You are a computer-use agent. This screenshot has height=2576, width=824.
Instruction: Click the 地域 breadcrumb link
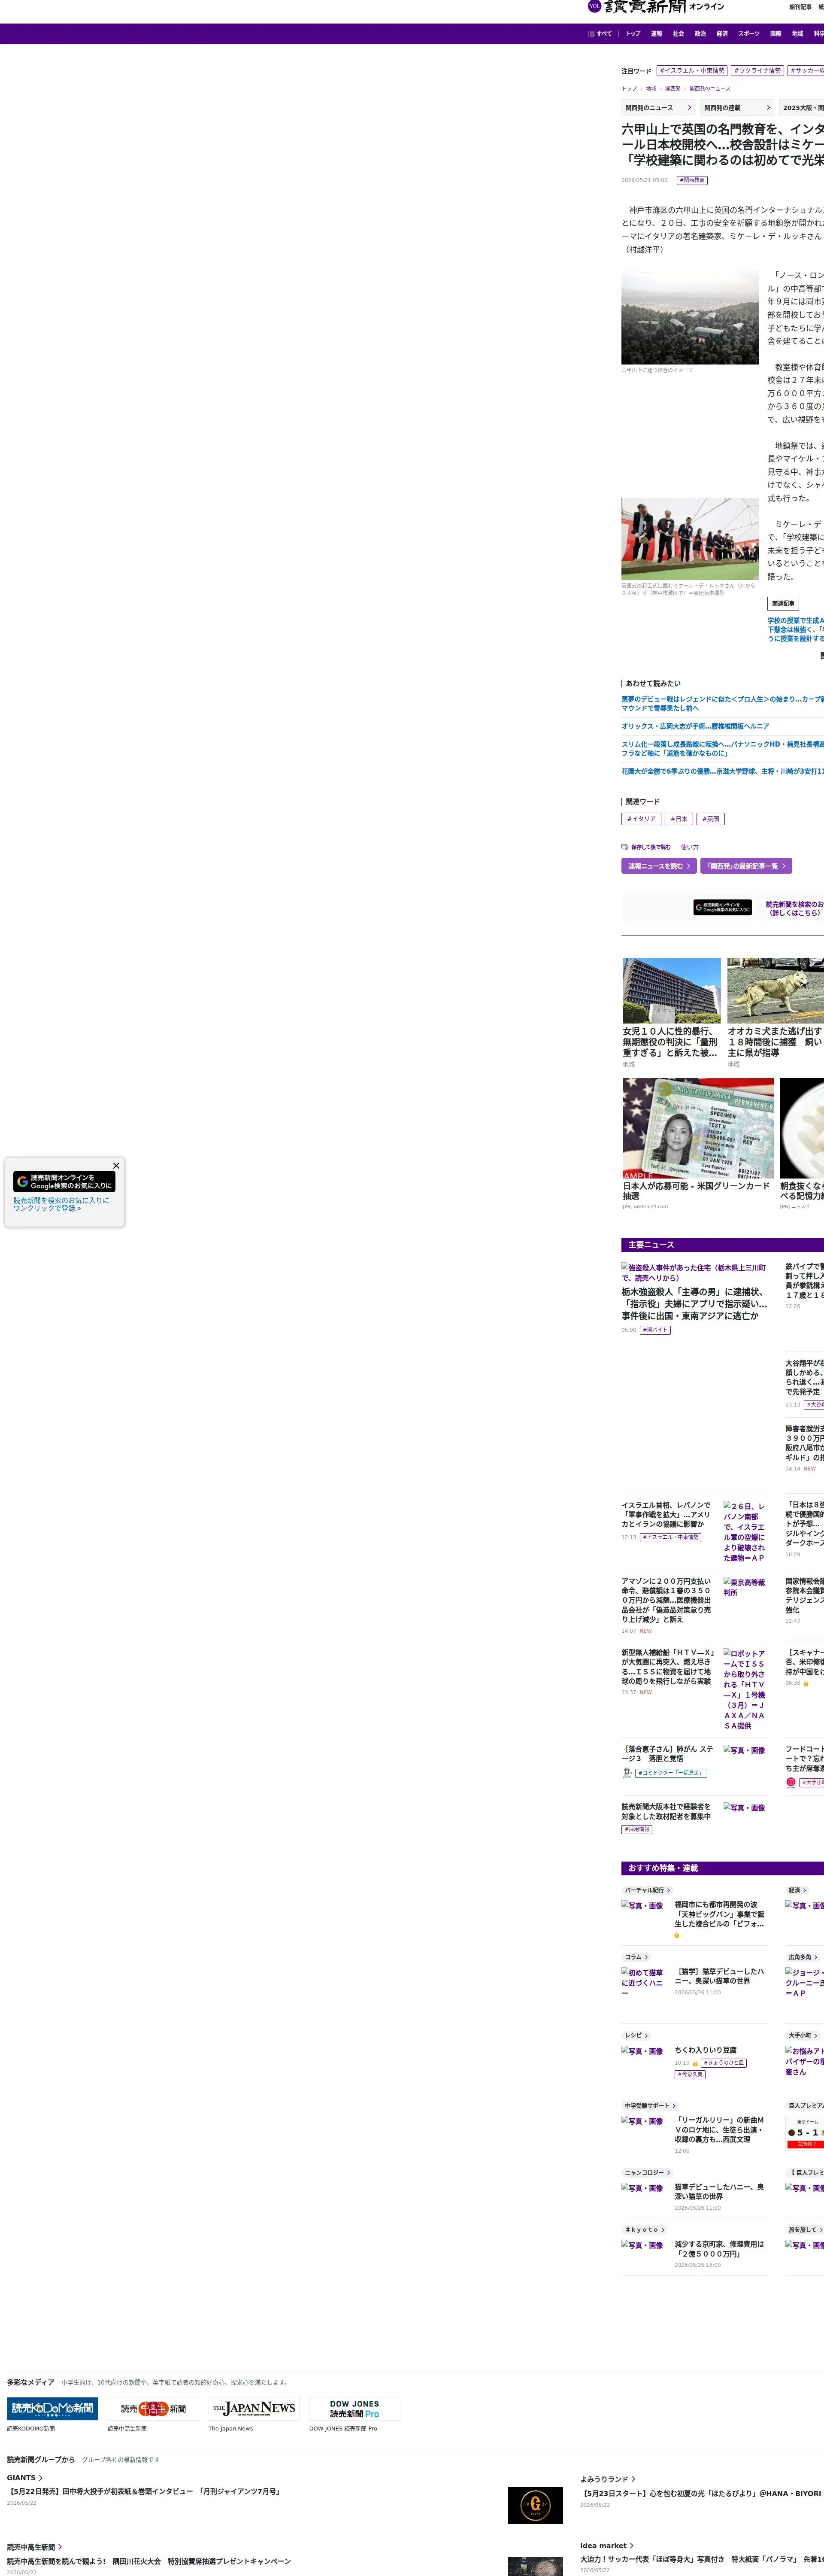pyautogui.click(x=651, y=89)
